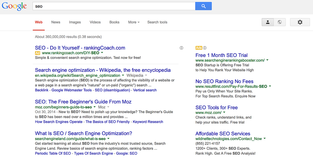The width and height of the screenshot is (313, 159).
Task: Click searchengineland.com/guide/what-is-seo URL text
Action: [x=70, y=139]
